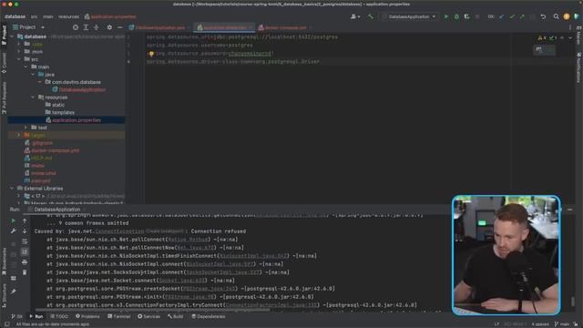This screenshot has height=328, width=583.
Task: Click Expand All in the Project panel
Action: tap(86, 27)
